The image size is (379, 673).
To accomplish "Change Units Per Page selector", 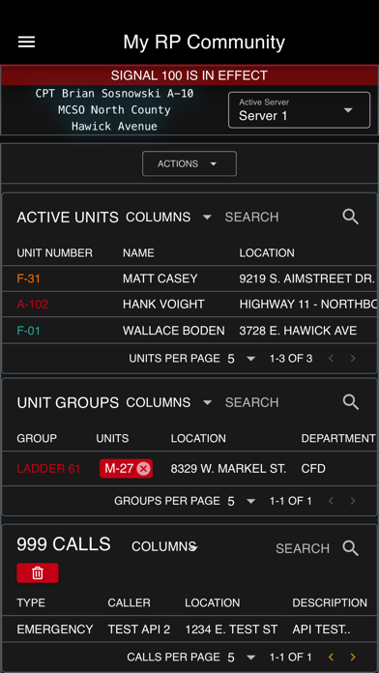I will pyautogui.click(x=241, y=359).
